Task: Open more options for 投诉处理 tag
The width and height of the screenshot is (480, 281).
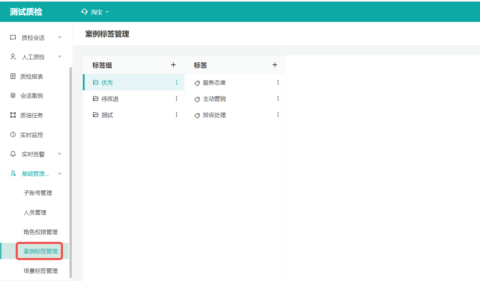Action: [278, 115]
